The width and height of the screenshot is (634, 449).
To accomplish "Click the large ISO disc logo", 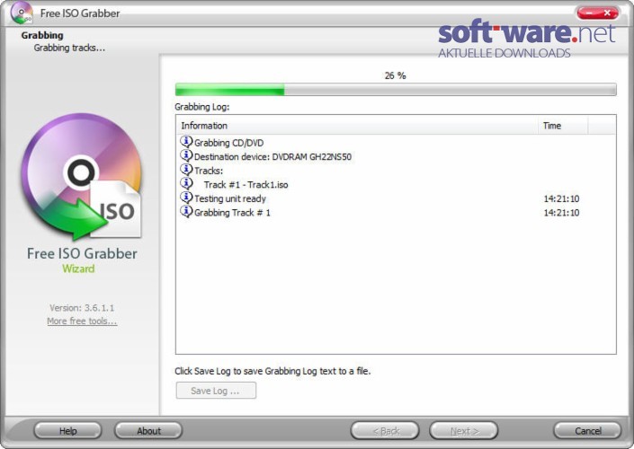I will pos(82,176).
